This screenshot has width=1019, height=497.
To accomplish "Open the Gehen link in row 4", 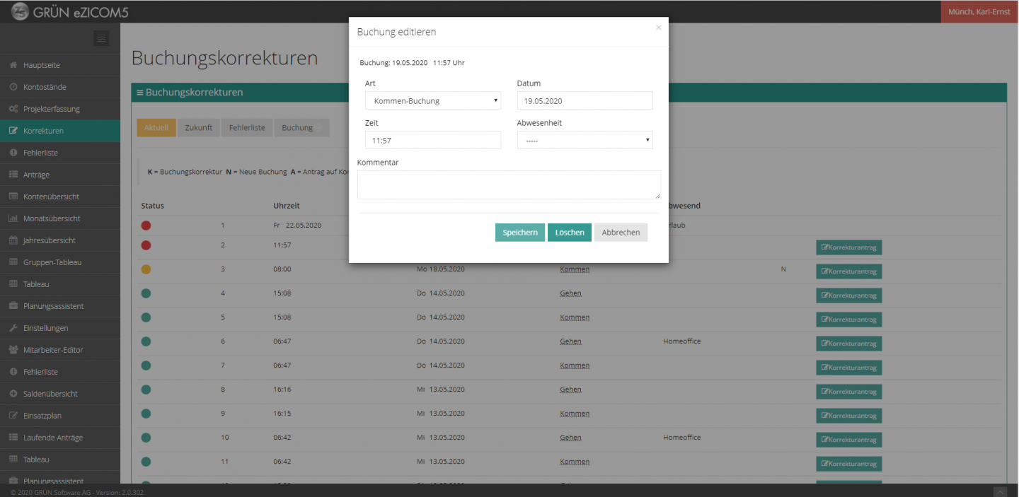I will (570, 293).
